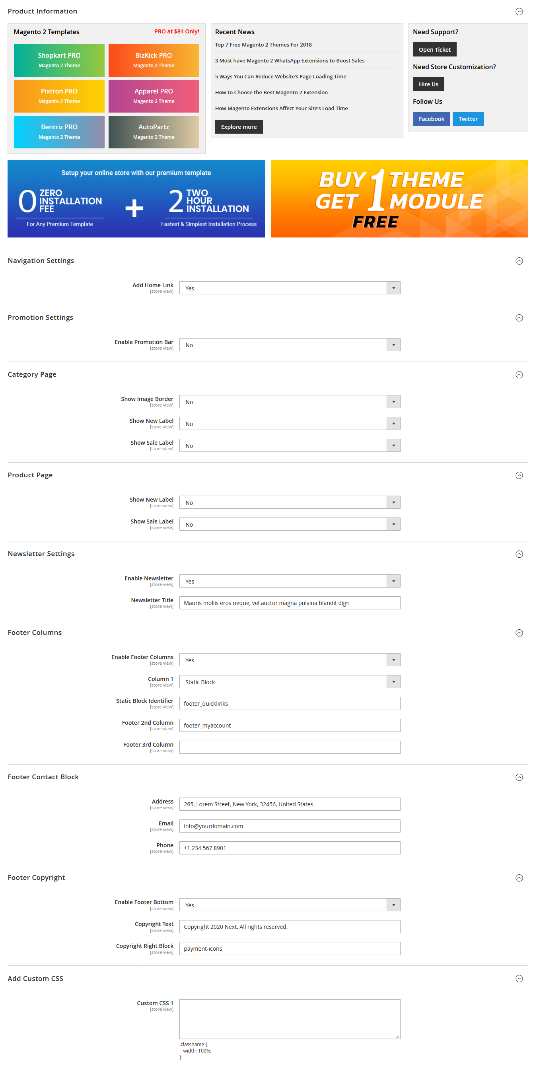Viewport: 535px width, 1076px height.
Task: Click the Open Ticket button
Action: pos(434,49)
